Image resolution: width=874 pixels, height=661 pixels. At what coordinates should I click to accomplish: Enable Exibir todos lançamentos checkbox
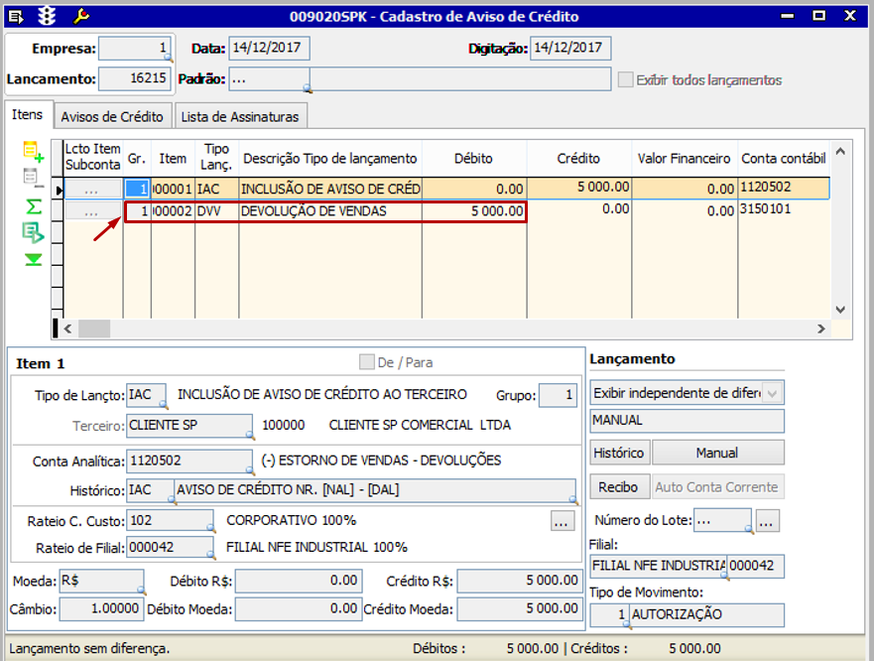pos(625,79)
